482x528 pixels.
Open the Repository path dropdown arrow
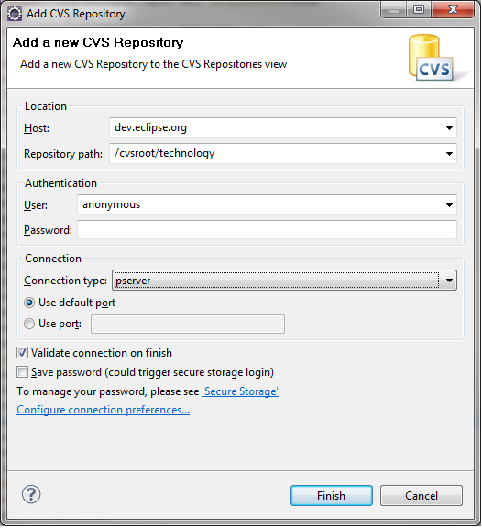449,154
